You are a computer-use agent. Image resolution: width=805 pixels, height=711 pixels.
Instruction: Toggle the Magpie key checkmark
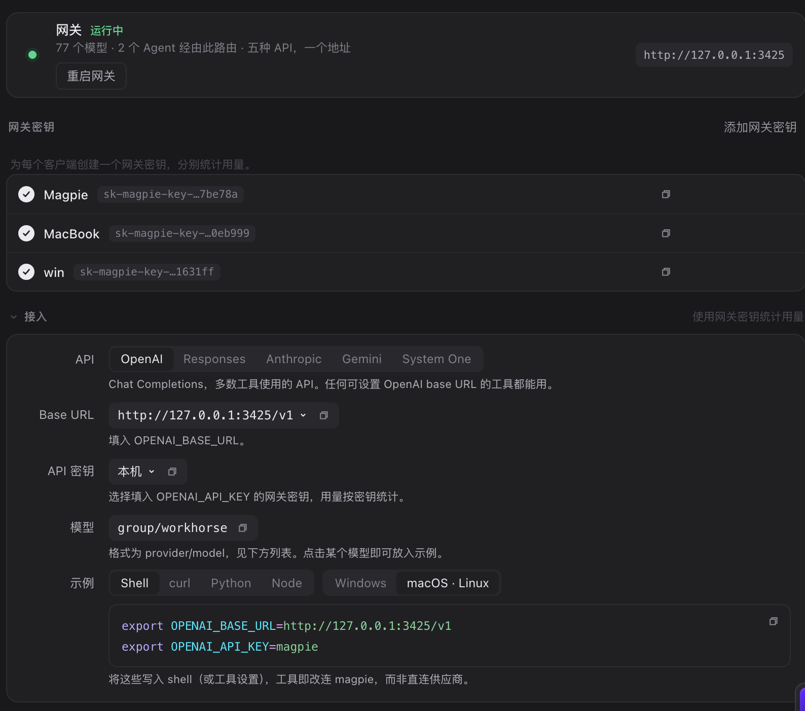26,194
